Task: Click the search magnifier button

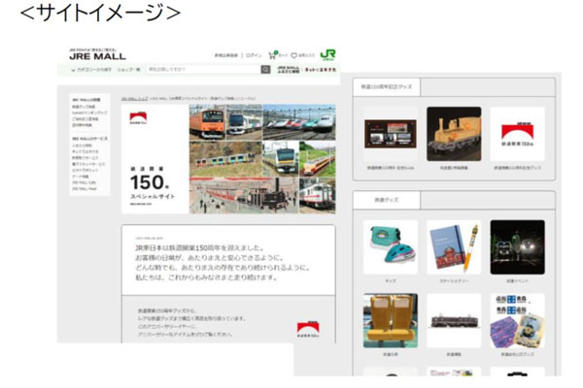Action: click(x=265, y=70)
